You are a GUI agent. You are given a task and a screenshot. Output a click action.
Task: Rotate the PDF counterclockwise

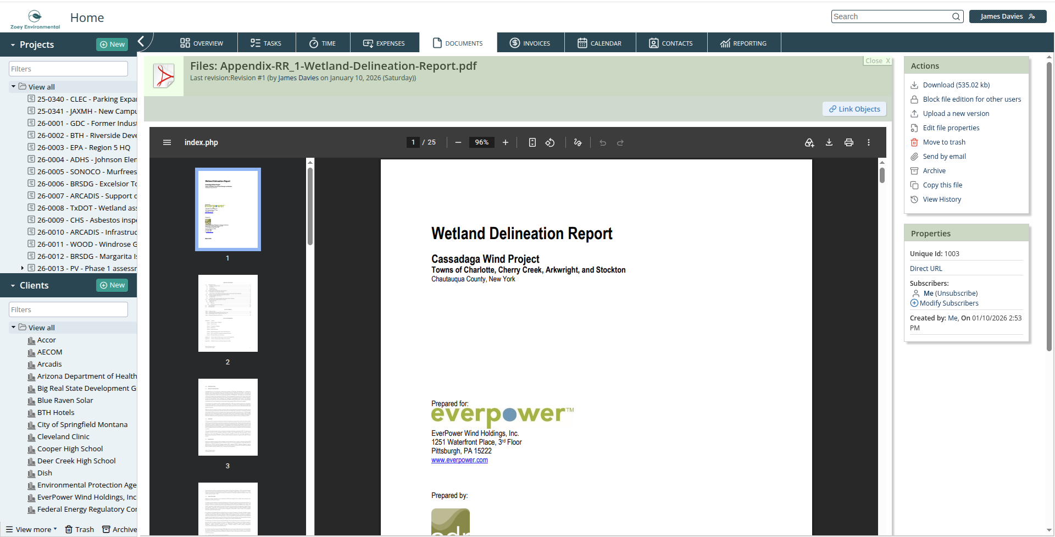(x=550, y=142)
